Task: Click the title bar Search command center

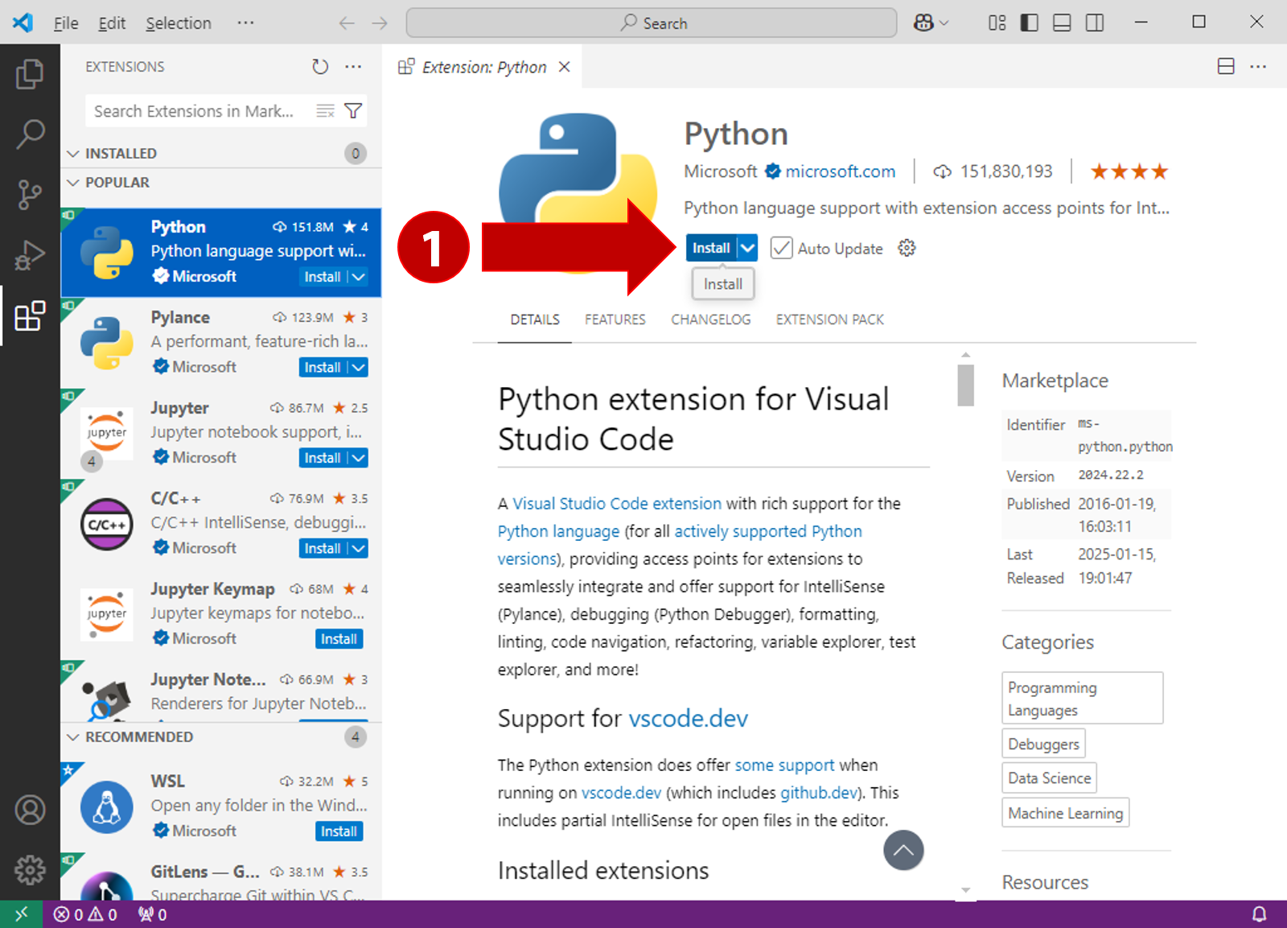Action: pyautogui.click(x=652, y=23)
